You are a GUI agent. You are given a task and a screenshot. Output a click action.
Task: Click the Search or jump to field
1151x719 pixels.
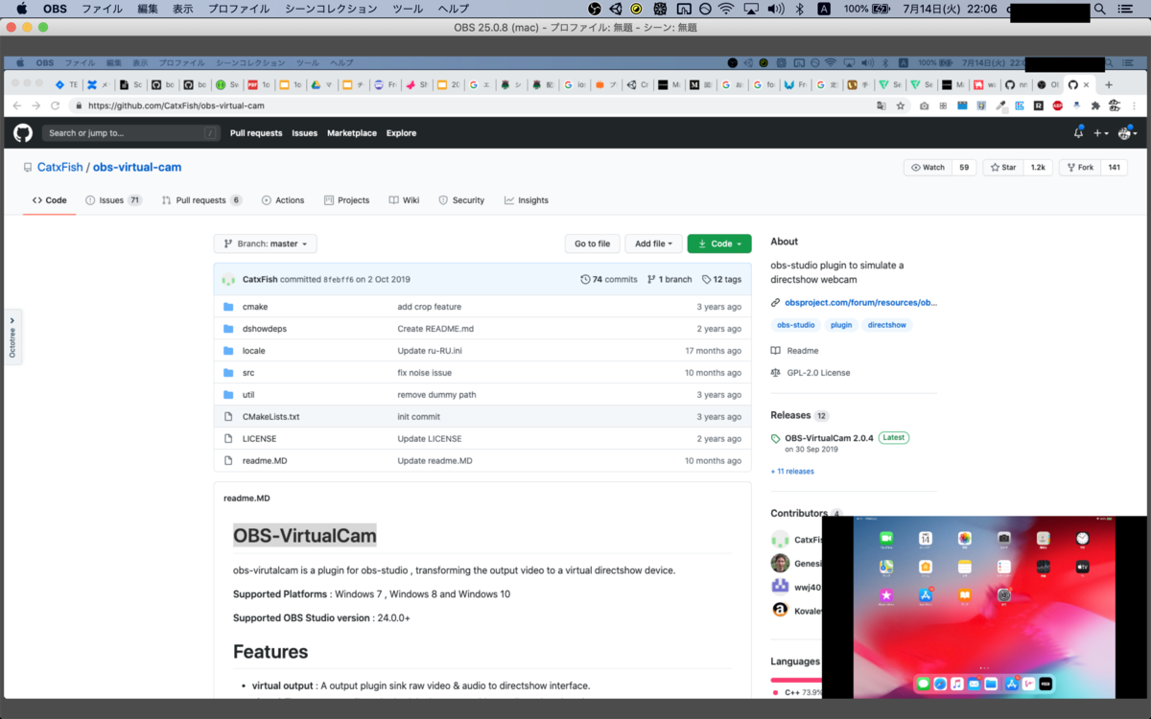(x=130, y=133)
